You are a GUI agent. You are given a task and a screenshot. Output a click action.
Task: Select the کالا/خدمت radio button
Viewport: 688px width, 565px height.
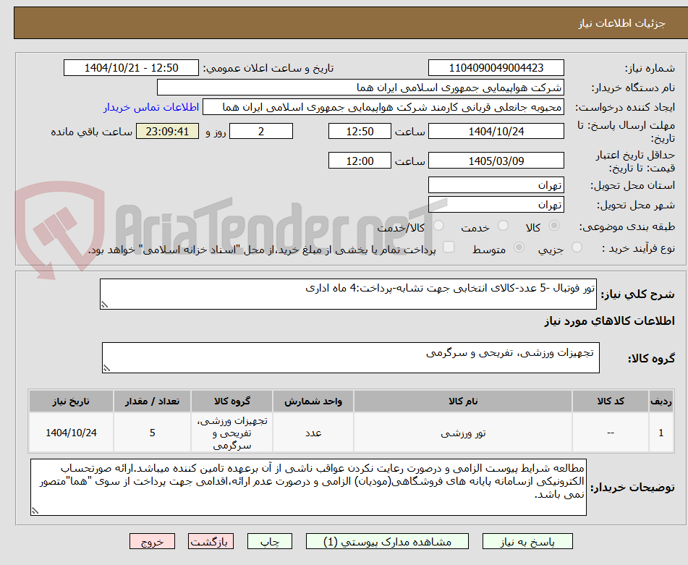pyautogui.click(x=438, y=226)
